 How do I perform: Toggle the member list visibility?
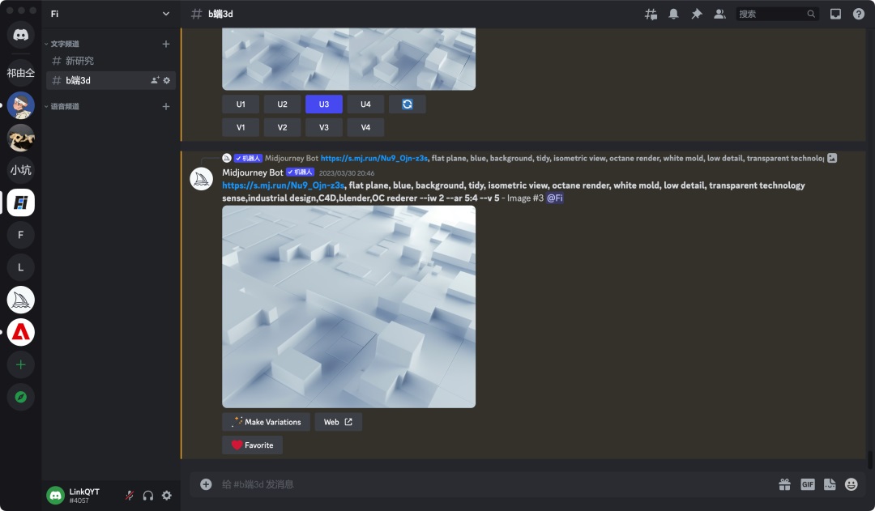coord(719,14)
